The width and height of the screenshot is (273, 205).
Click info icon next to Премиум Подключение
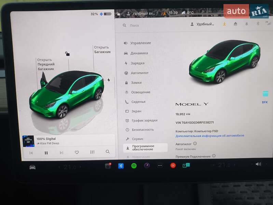point(214,156)
